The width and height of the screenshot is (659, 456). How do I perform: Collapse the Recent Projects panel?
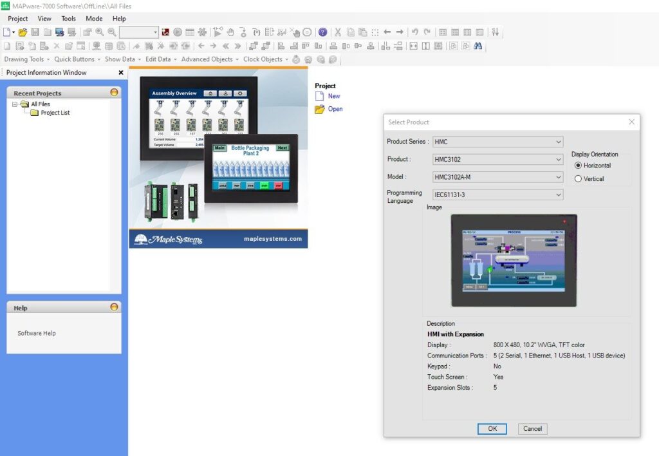pos(114,93)
